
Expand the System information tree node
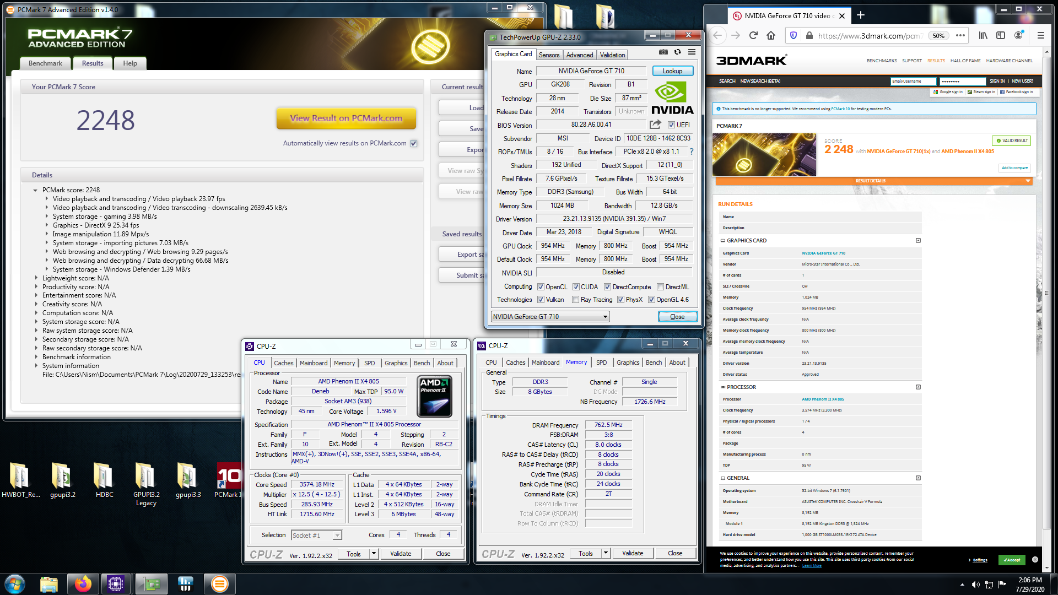tap(36, 366)
